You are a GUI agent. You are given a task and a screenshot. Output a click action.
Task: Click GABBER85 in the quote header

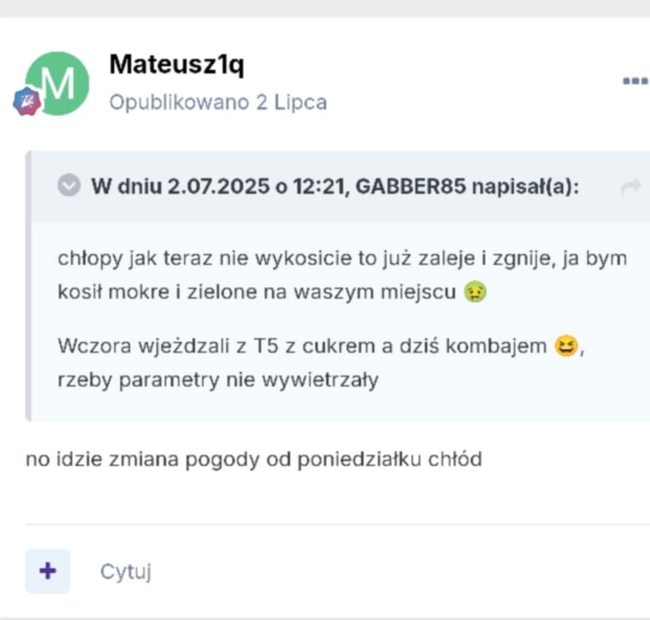pos(410,187)
